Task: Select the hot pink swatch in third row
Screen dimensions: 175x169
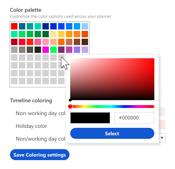Action: tap(38, 42)
